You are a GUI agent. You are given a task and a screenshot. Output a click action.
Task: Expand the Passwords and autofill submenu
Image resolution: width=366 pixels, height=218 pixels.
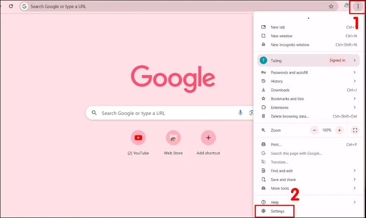(308, 72)
